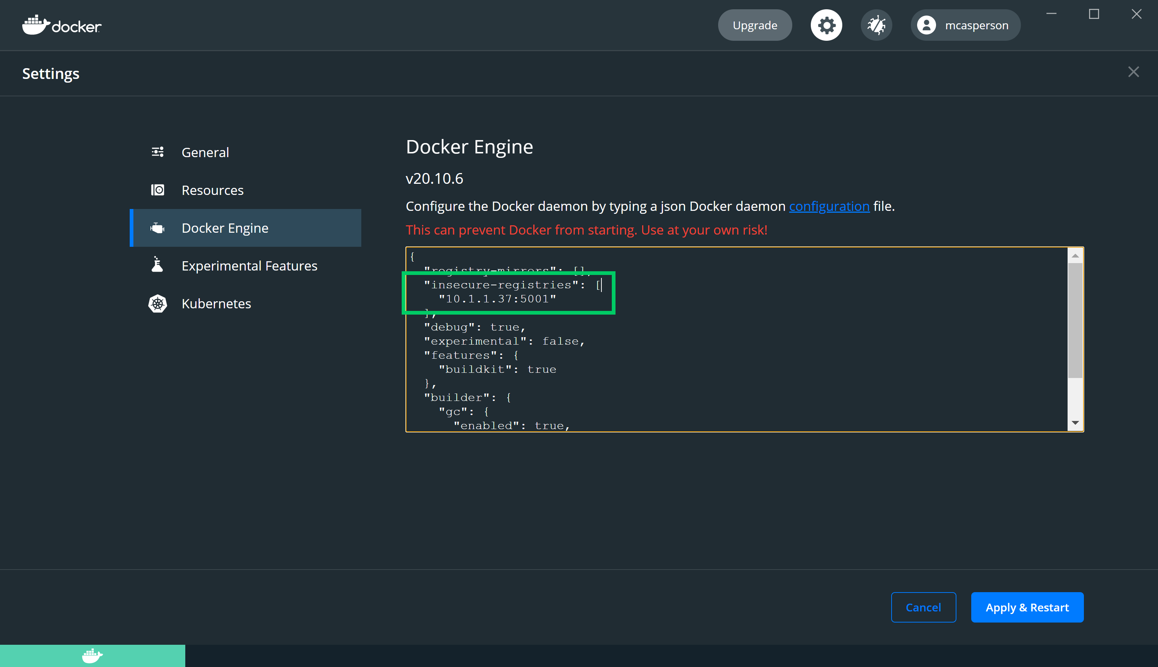Click the editor scrollbar down arrow
The height and width of the screenshot is (667, 1158).
[x=1075, y=422]
